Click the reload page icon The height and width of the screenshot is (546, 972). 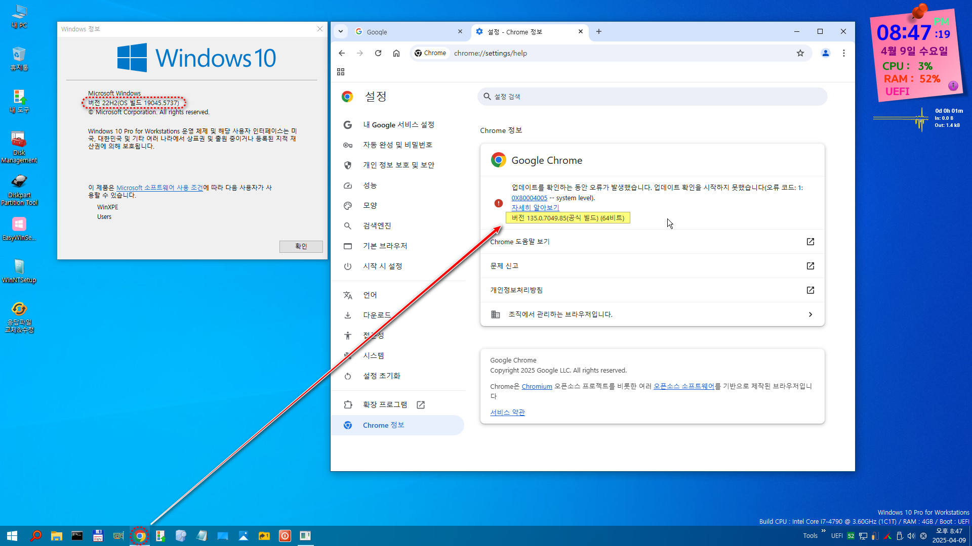(x=378, y=53)
